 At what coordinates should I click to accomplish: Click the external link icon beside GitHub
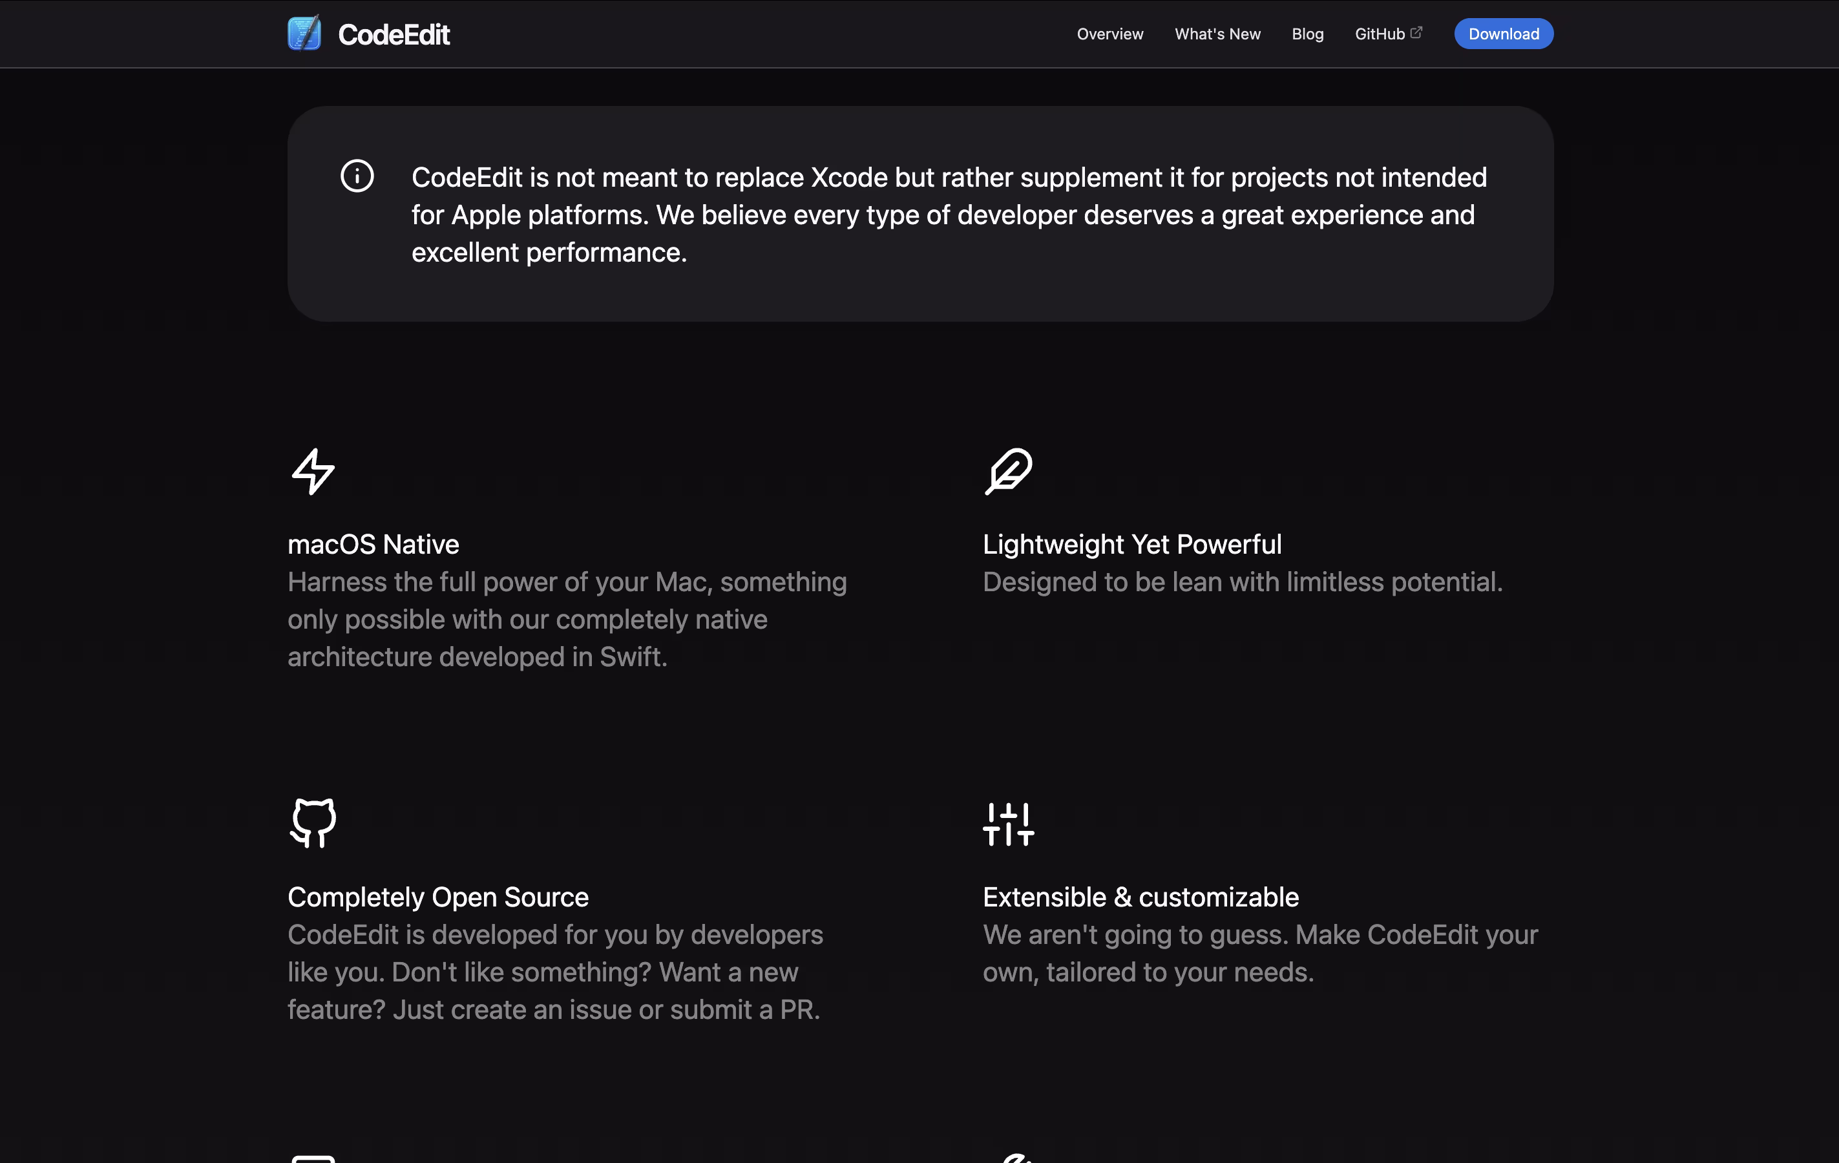(1416, 32)
